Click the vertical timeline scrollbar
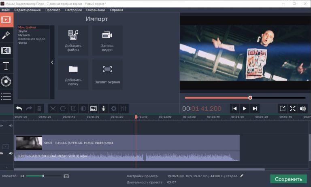Viewport: 311px width, 187px height. (309, 148)
